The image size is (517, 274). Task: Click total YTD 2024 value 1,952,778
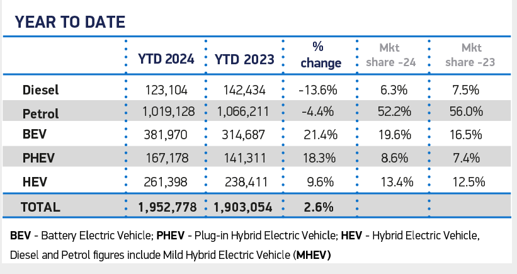pos(168,207)
